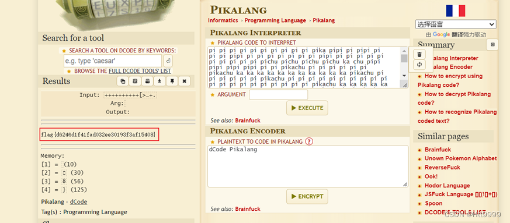Click the code box resize handle
The image size is (510, 223).
tap(405, 85)
